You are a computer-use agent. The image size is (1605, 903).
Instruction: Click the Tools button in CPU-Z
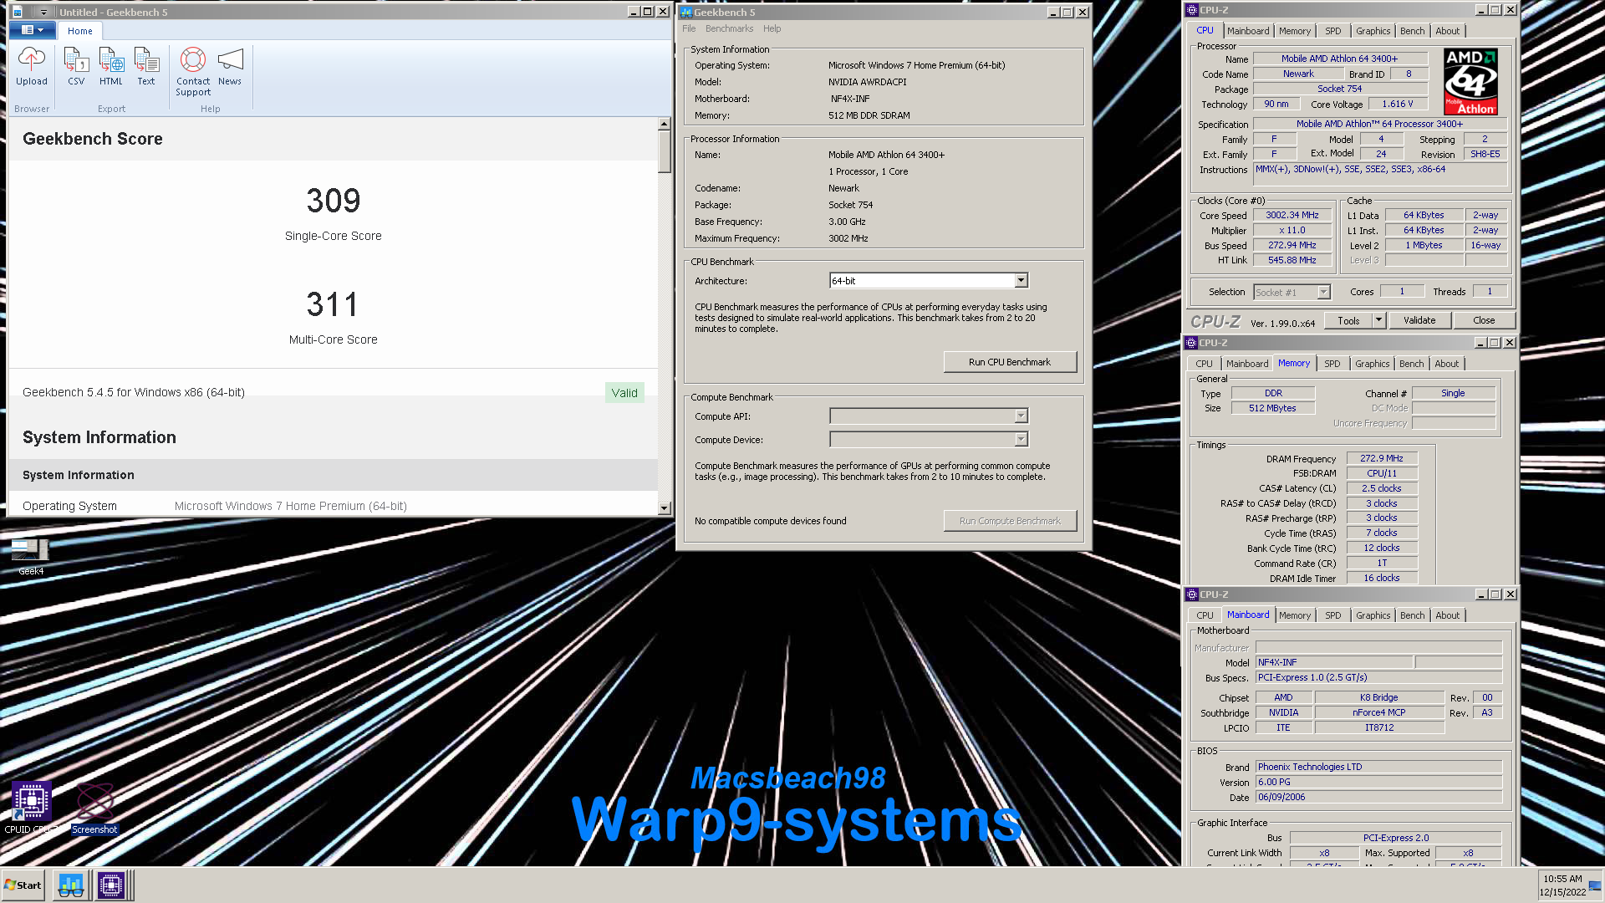[1348, 320]
